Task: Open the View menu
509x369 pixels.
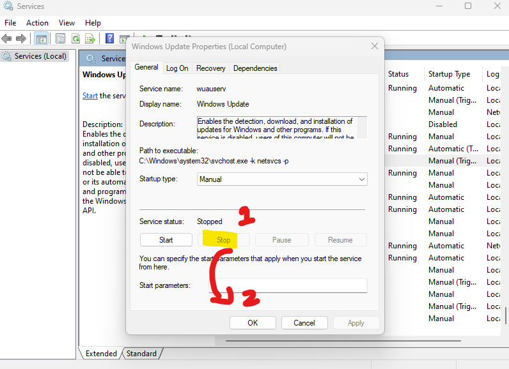Action: tap(67, 23)
